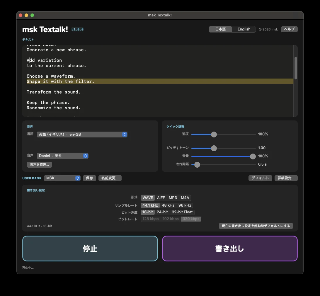Maximize the msk Textalk! window

coord(32,15)
